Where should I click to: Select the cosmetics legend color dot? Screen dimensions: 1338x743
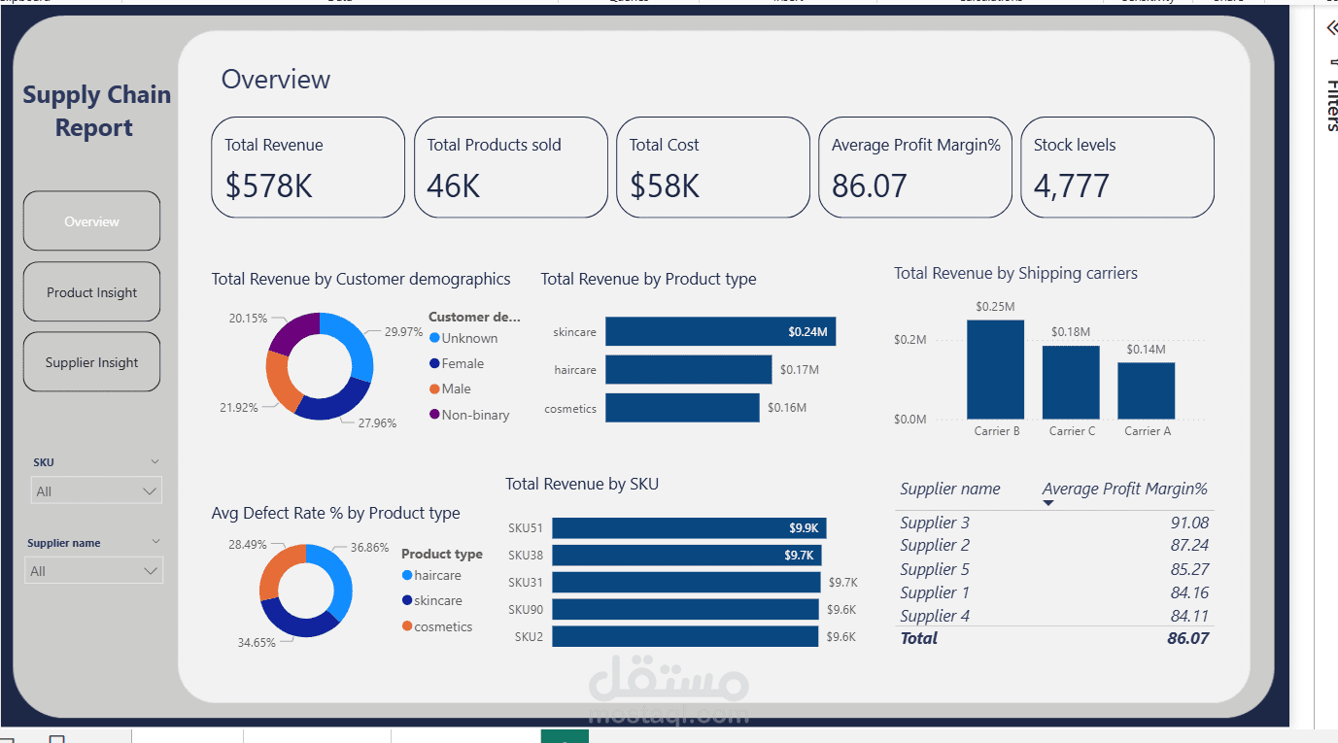[407, 626]
